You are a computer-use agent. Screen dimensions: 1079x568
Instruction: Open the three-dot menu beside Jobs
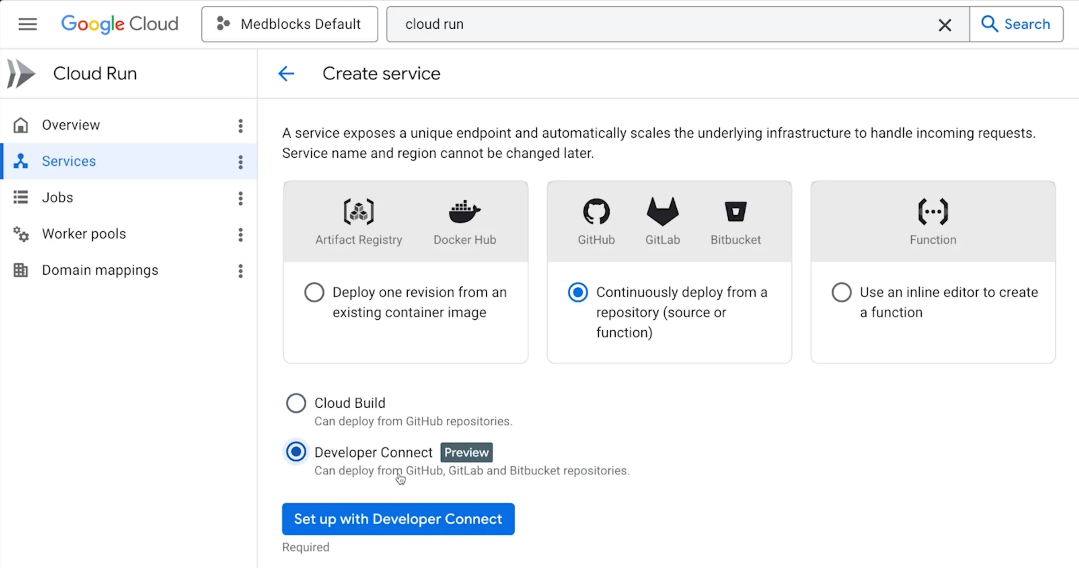tap(241, 198)
